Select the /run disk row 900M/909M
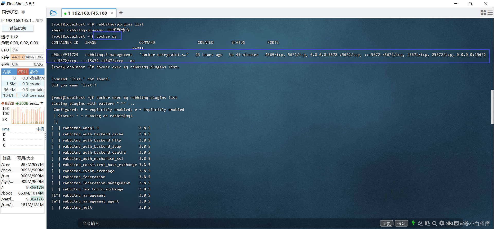This screenshot has width=494, height=229. [x=23, y=176]
